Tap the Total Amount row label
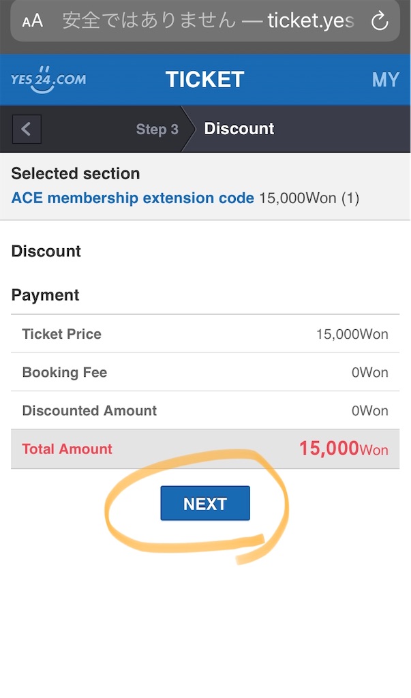Screen dimensions: 411x698 click(67, 449)
